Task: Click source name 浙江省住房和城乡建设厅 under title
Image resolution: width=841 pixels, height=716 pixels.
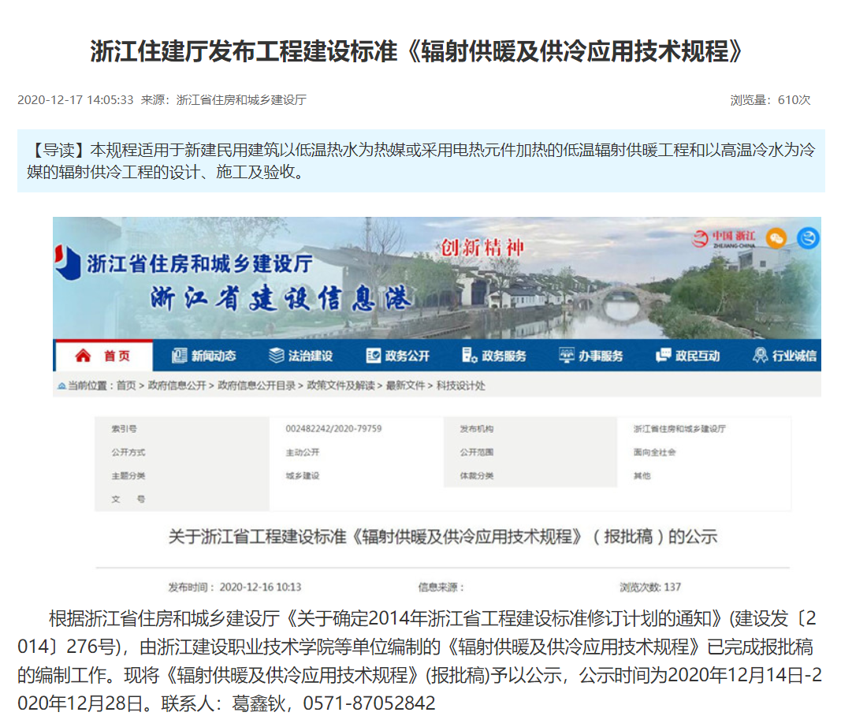Action: (x=240, y=100)
